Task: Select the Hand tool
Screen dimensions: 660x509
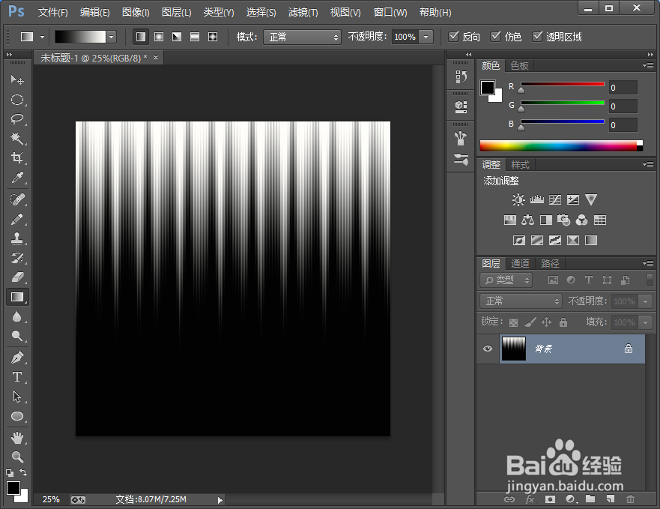Action: [x=17, y=438]
